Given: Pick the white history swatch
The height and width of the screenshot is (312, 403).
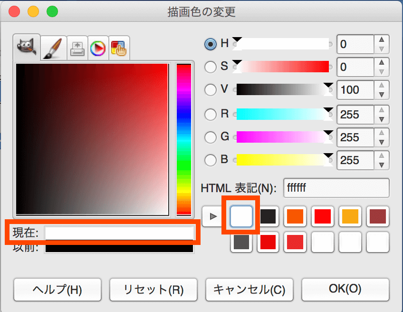Looking at the screenshot, I should pyautogui.click(x=241, y=216).
